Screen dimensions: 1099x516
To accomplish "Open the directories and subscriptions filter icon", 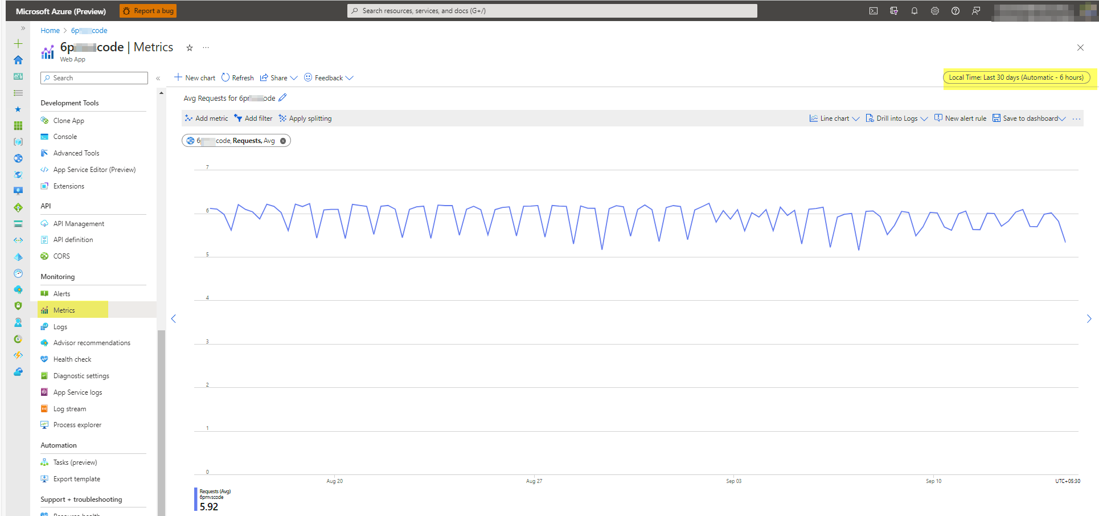I will (x=894, y=11).
